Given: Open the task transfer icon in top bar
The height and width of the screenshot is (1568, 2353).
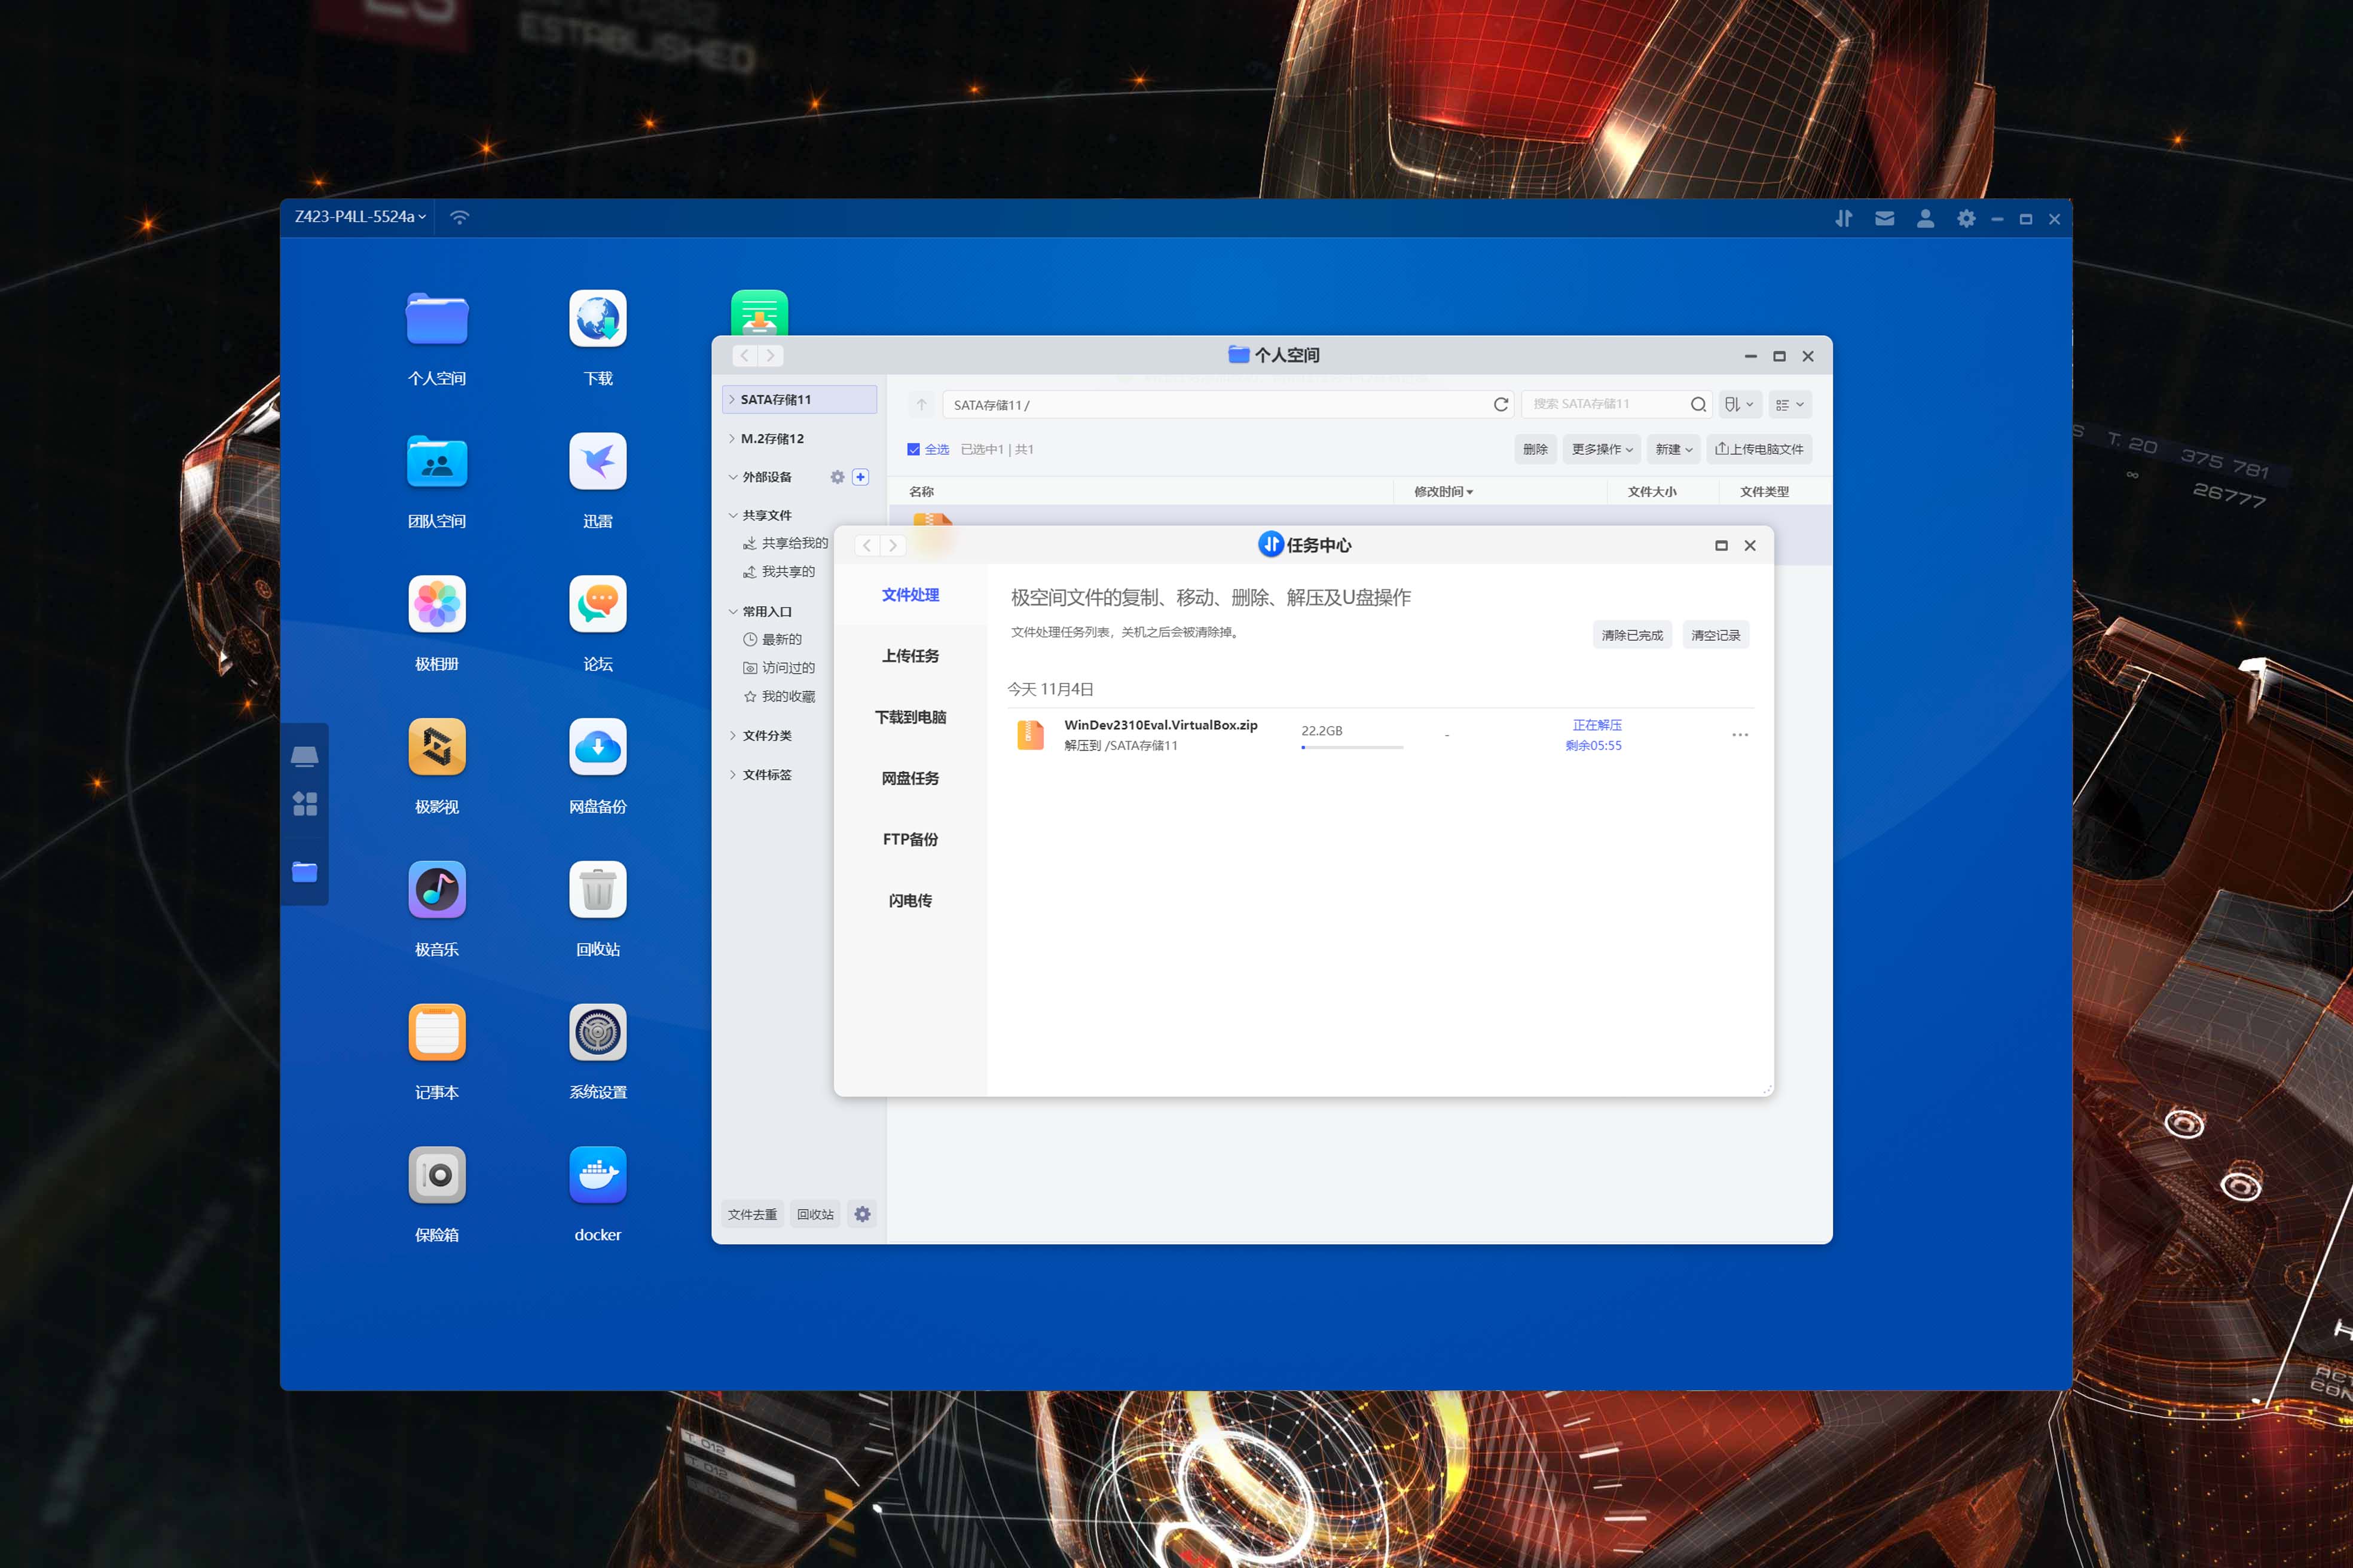Looking at the screenshot, I should tap(1843, 218).
